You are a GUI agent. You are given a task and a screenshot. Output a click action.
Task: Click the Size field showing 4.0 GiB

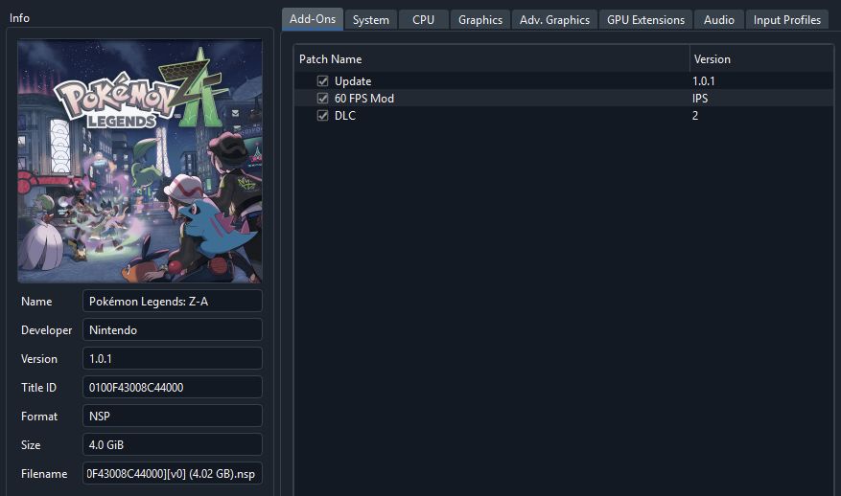click(x=173, y=444)
